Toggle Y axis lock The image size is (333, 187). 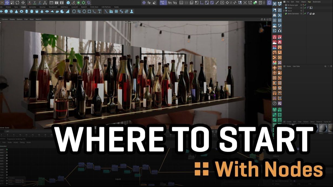pyautogui.click(x=35, y=2)
